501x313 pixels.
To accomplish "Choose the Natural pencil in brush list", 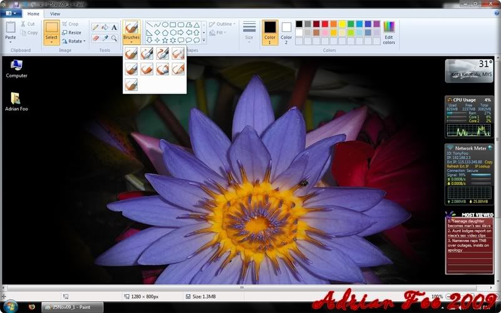I will click(x=178, y=69).
